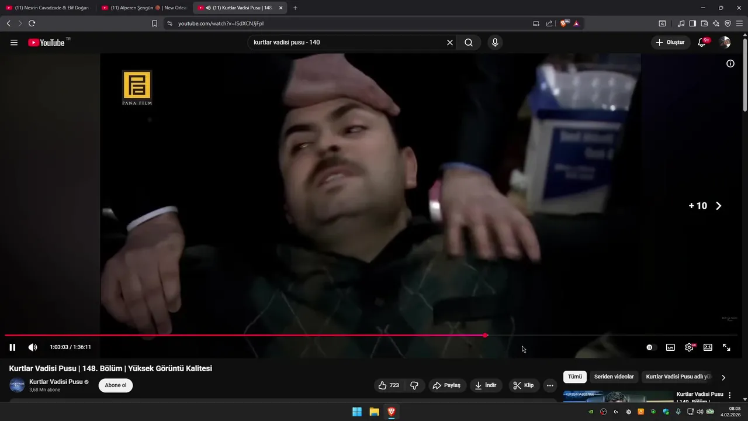
Task: Open the YouTube guide hamburger menu
Action: click(14, 43)
